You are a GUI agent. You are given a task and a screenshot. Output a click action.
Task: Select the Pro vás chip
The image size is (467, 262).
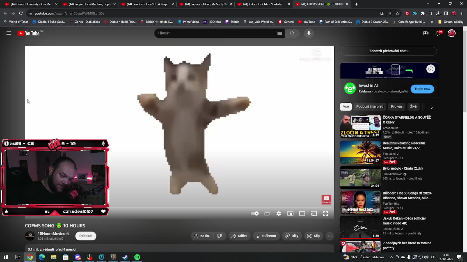[x=397, y=107]
